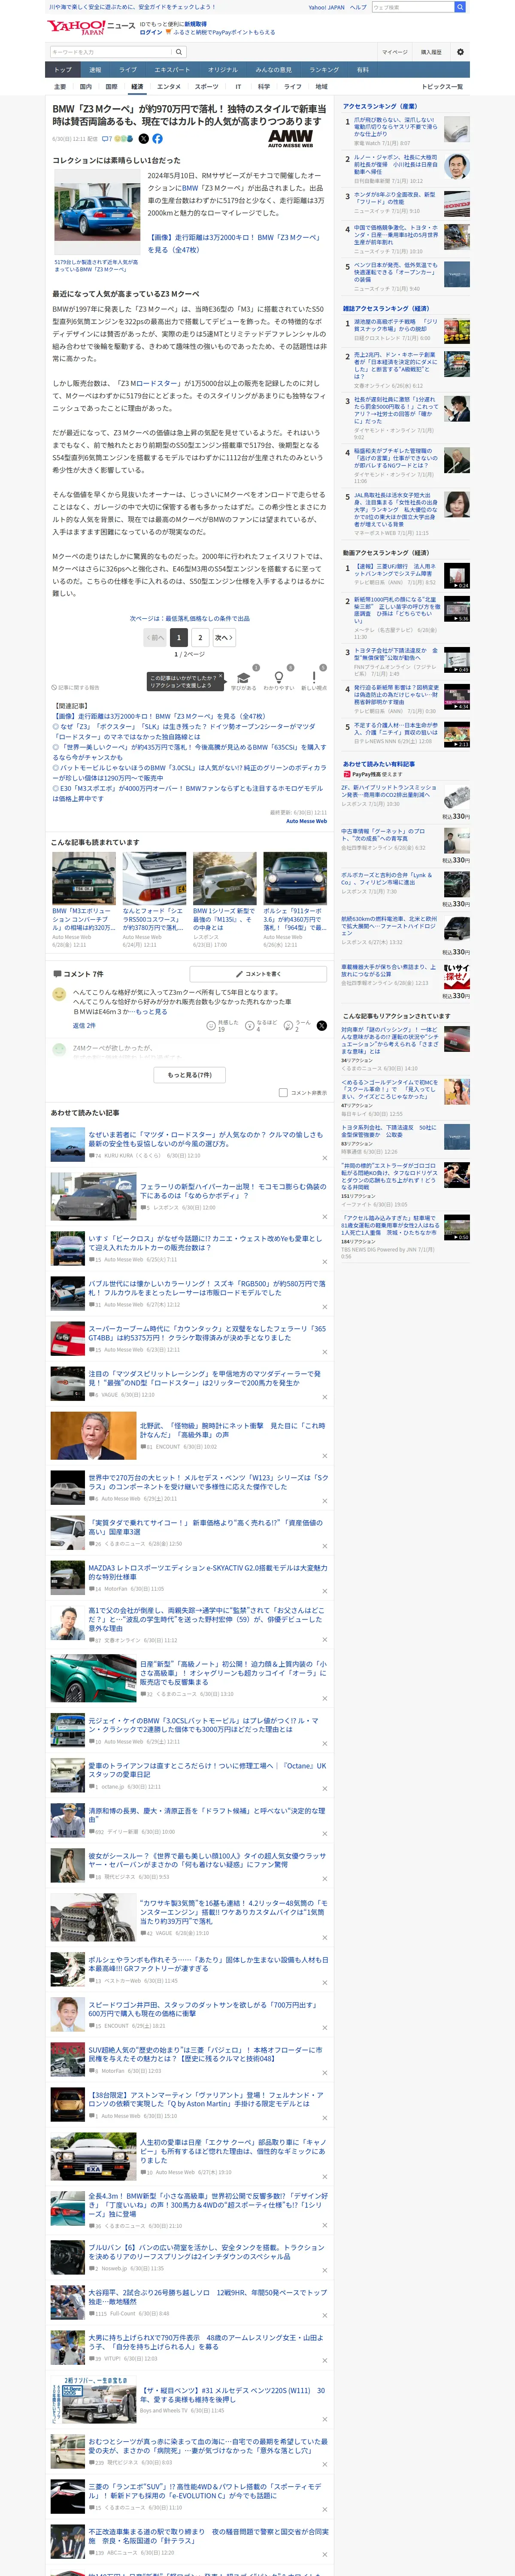Open the settings gear icon
The width and height of the screenshot is (515, 2576).
tap(460, 52)
